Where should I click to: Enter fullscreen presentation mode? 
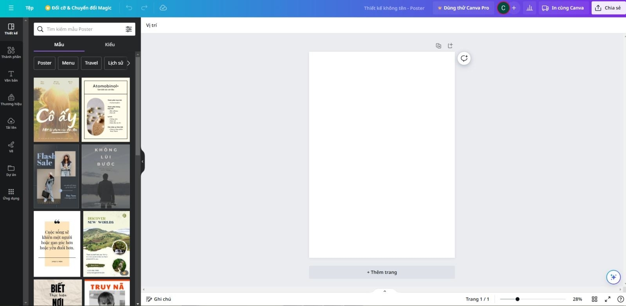(x=608, y=299)
